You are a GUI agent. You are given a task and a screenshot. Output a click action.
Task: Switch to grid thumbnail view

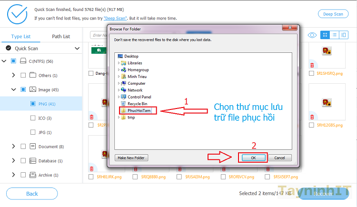click(x=325, y=35)
